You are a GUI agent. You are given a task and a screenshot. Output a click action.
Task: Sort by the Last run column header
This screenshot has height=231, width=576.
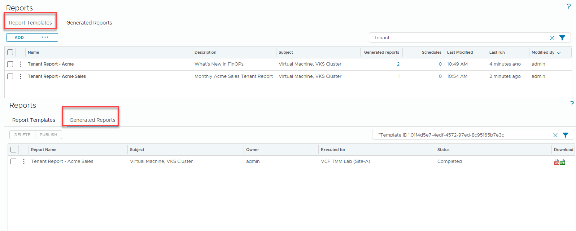pos(497,52)
